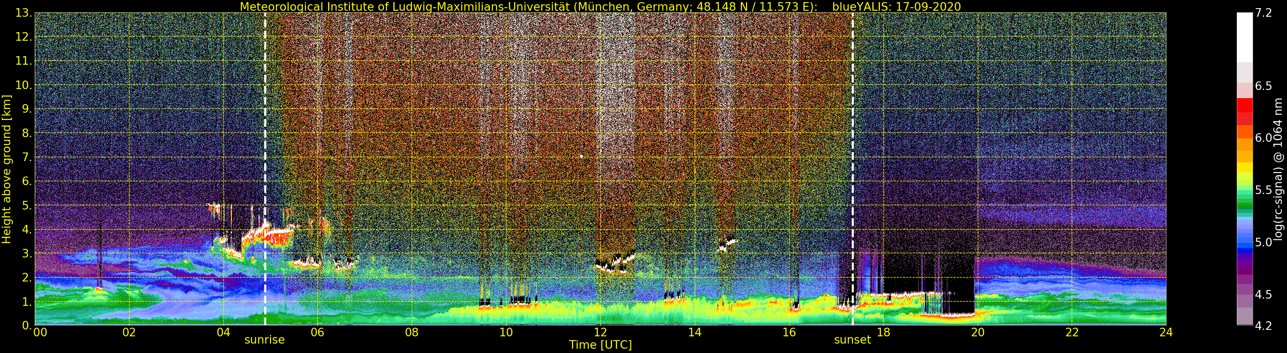Select the "16" time axis tick label
The image size is (1287, 353).
(789, 332)
